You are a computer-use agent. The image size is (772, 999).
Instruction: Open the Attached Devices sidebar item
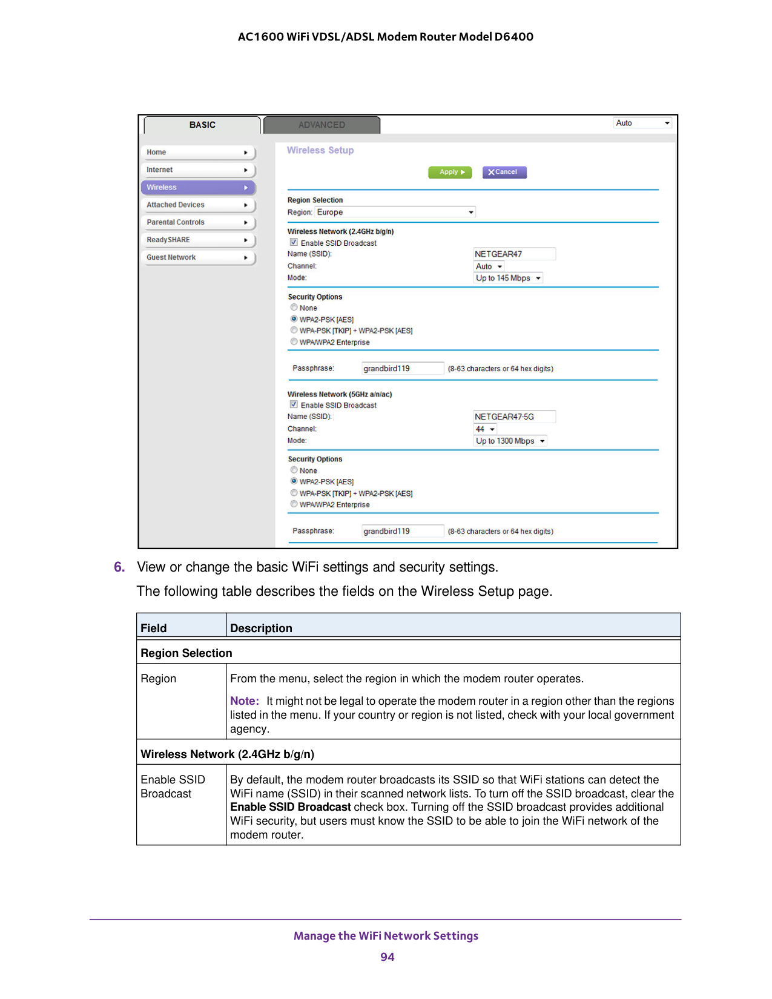(x=197, y=205)
